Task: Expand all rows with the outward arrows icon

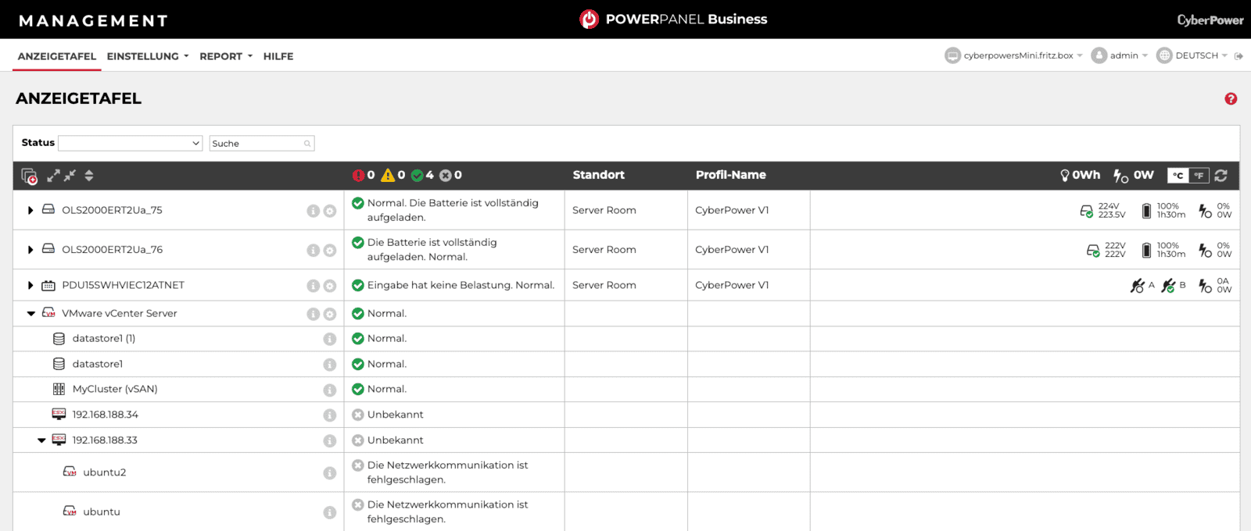Action: click(53, 176)
